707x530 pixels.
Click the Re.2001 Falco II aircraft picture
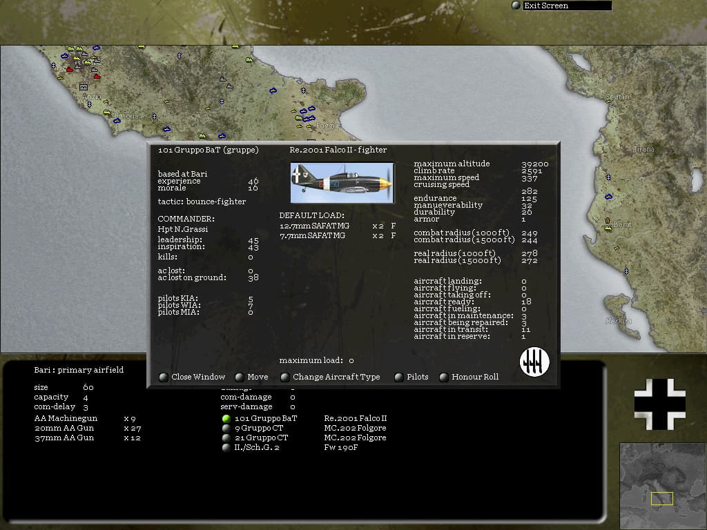(x=342, y=182)
